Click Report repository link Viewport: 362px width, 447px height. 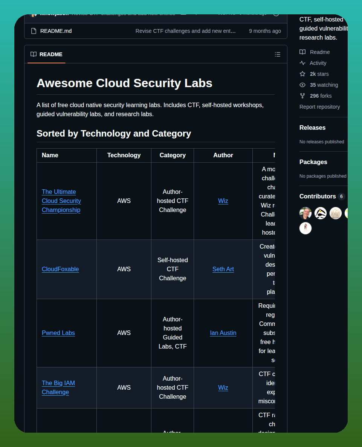pos(319,107)
